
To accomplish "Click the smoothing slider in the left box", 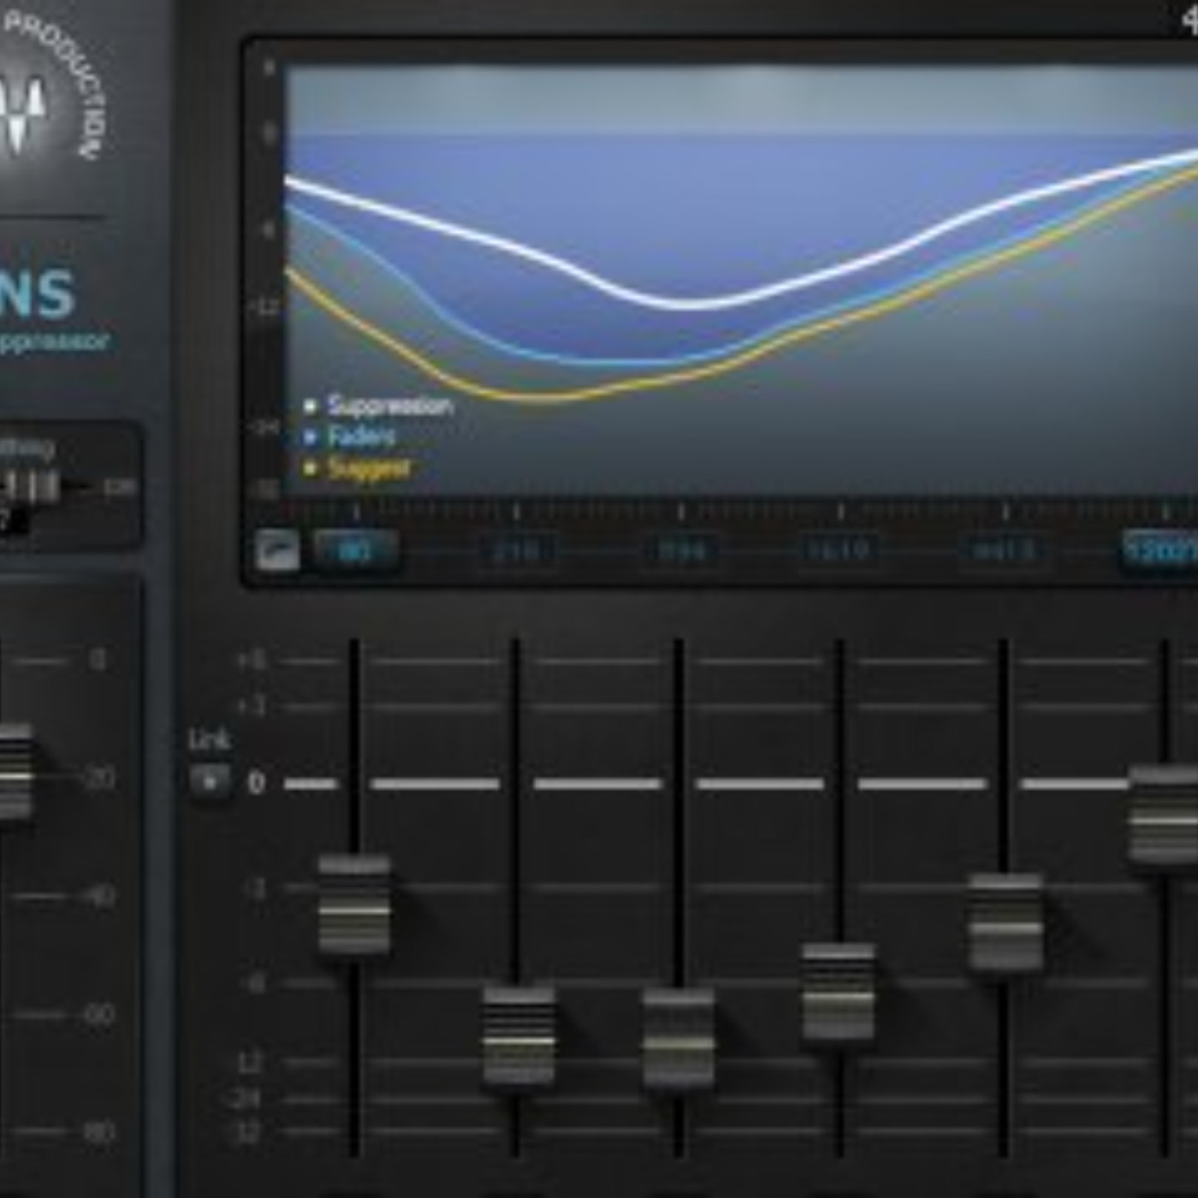I will pos(33,488).
